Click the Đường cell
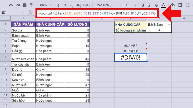The width and height of the screenshot is (193, 108). click(23, 69)
